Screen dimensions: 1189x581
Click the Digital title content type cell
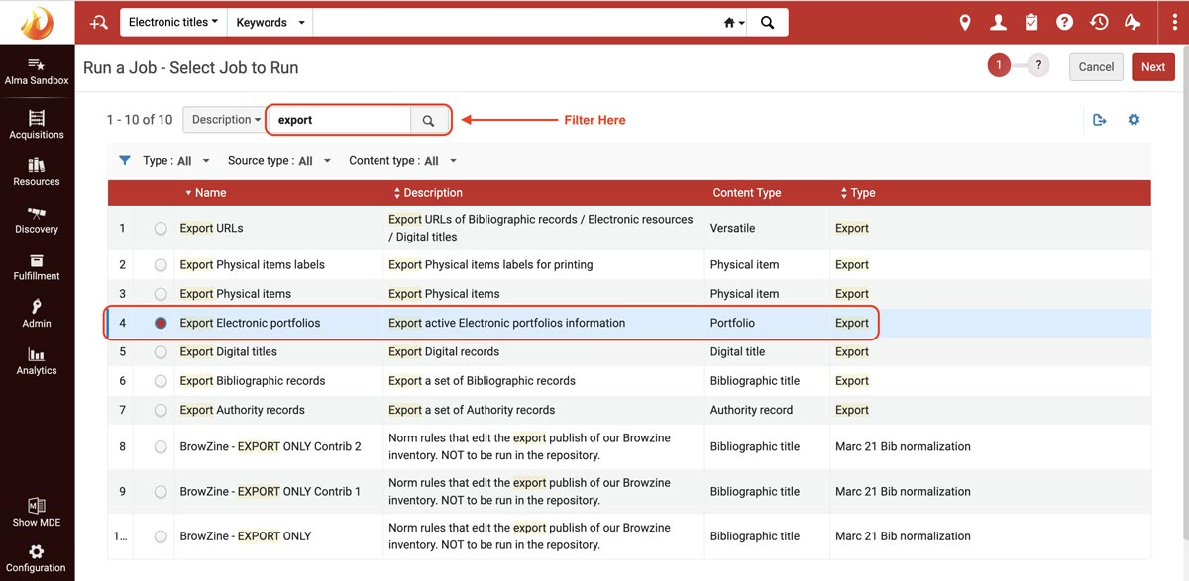pyautogui.click(x=737, y=351)
